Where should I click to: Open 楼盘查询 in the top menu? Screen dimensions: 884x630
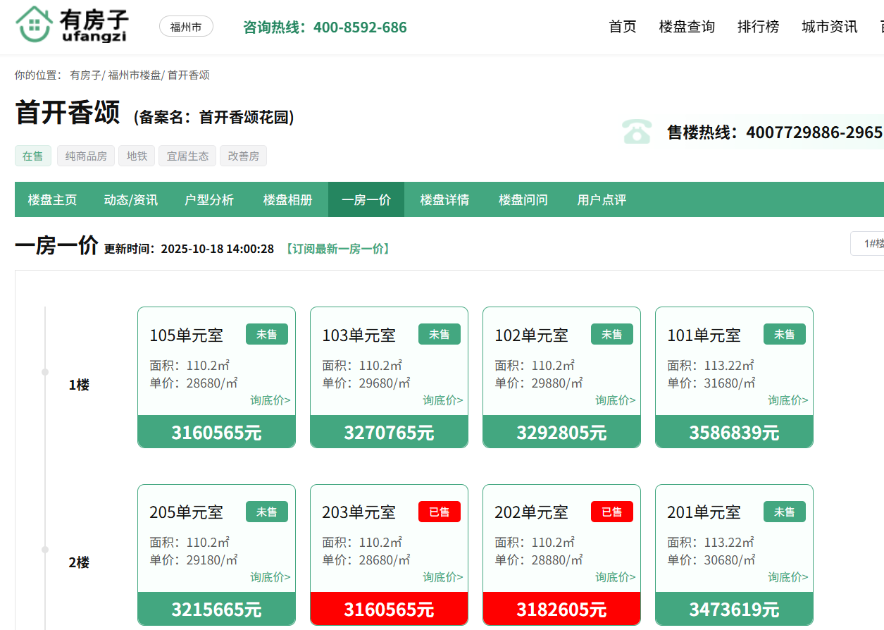pos(686,27)
